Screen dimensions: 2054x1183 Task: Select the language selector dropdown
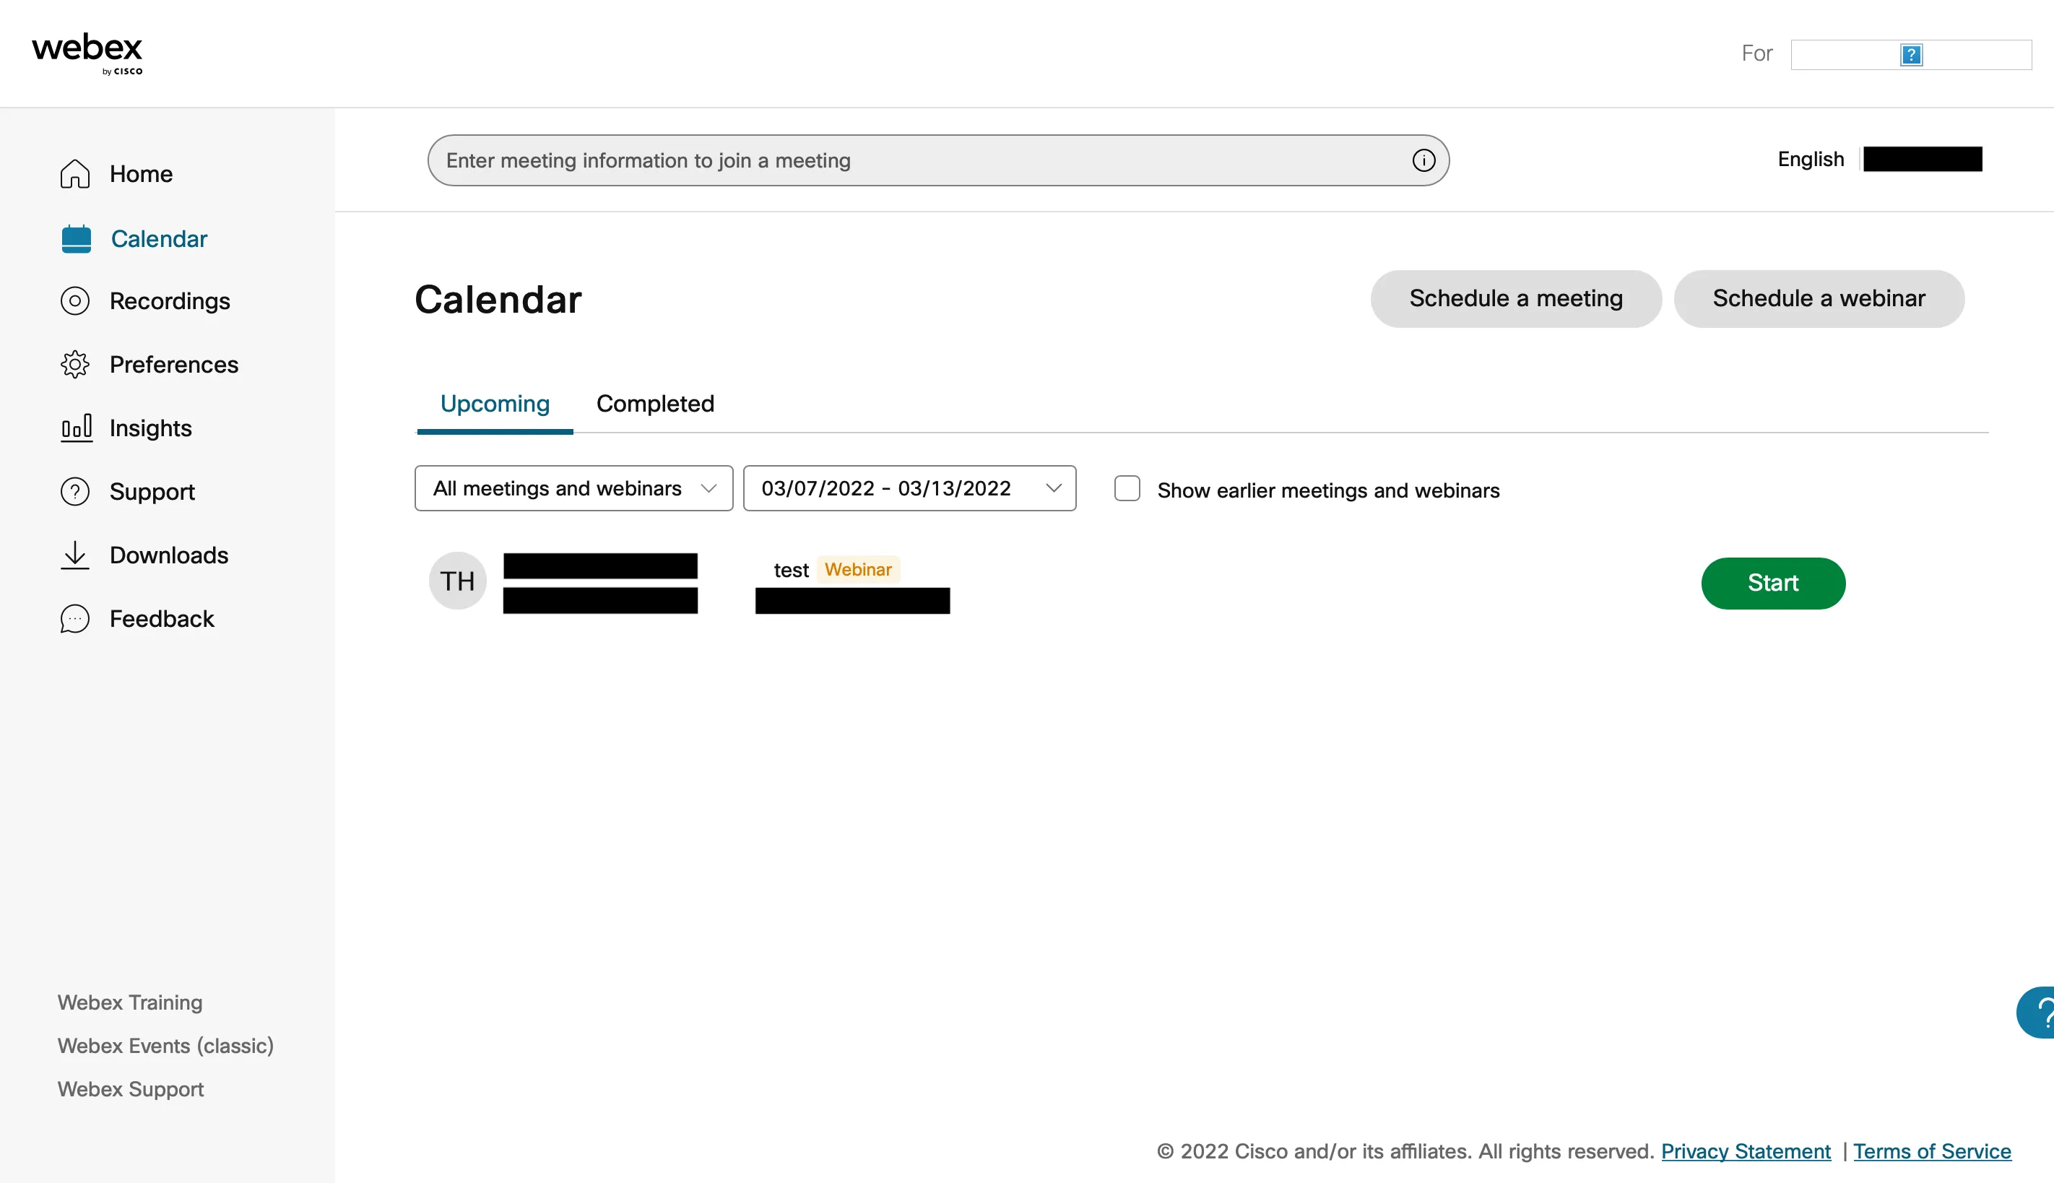(x=1811, y=160)
